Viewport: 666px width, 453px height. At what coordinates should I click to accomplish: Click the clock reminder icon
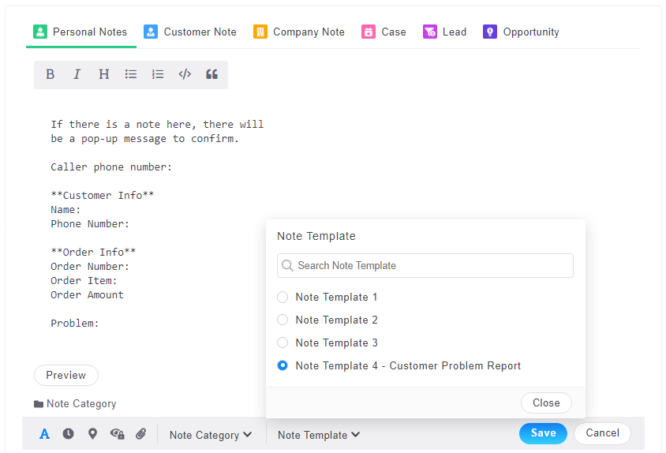tap(69, 433)
